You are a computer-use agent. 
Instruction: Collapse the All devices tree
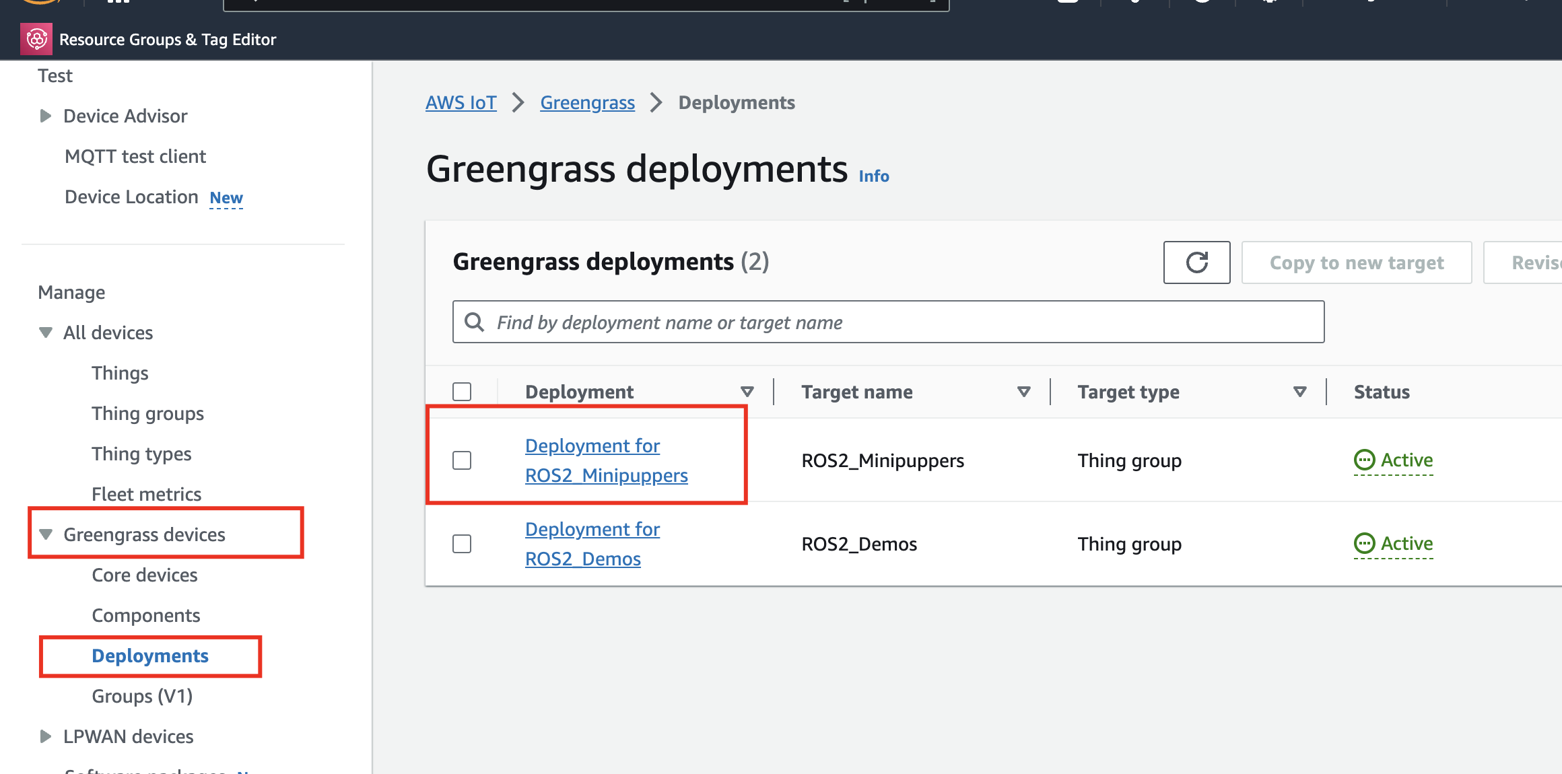pos(45,332)
